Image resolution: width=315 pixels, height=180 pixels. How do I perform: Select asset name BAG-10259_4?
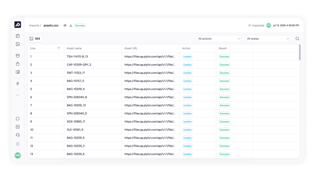(x=76, y=89)
